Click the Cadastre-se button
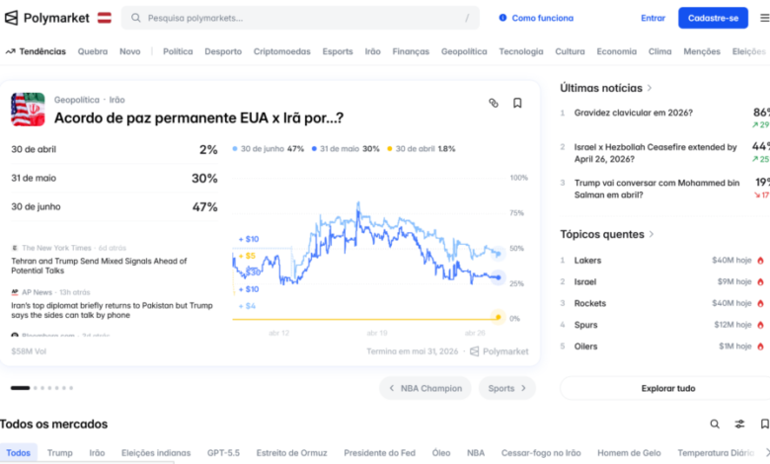Image resolution: width=770 pixels, height=464 pixels. 713,18
